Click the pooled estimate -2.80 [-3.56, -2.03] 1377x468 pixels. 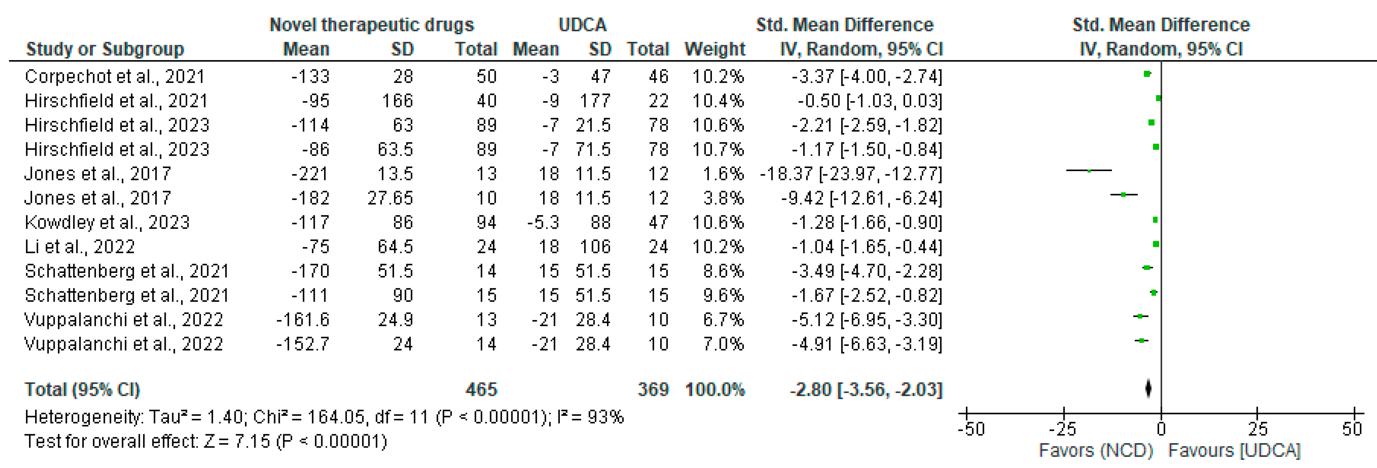click(x=866, y=389)
